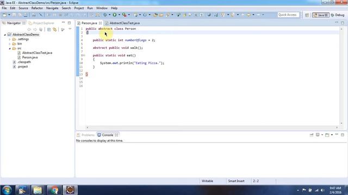Select the Project Explorer view tab
The image size is (348, 195).
41,23
